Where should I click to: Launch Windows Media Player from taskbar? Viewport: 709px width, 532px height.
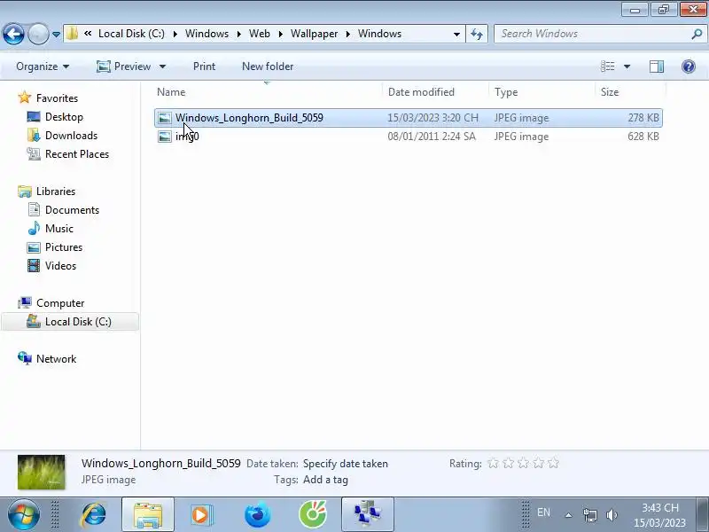point(201,514)
